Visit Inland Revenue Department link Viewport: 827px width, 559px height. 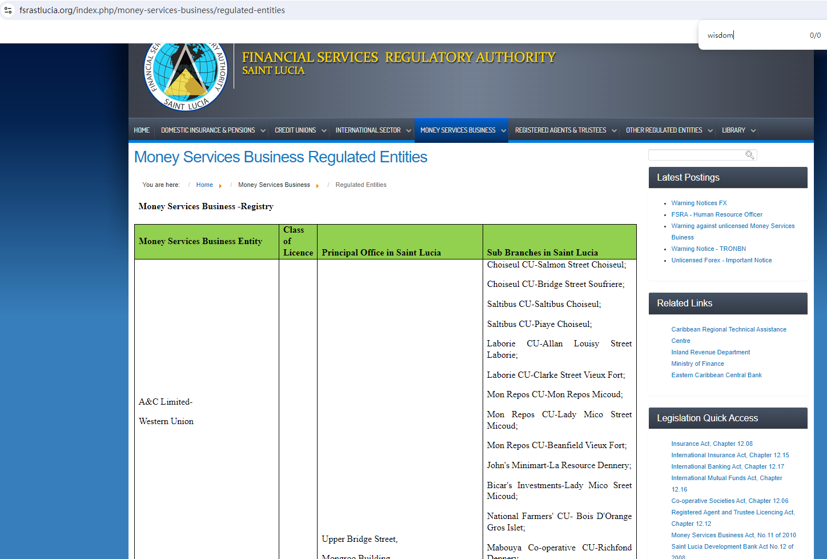[x=710, y=352]
